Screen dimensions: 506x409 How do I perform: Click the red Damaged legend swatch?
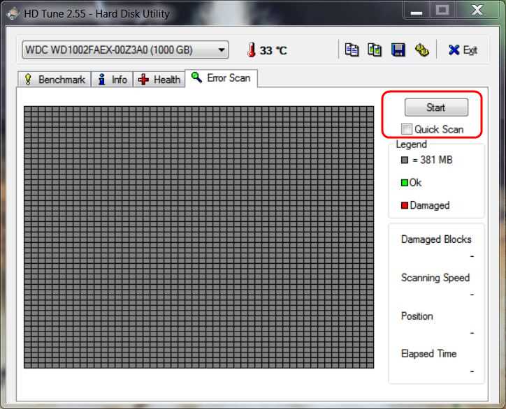click(405, 205)
